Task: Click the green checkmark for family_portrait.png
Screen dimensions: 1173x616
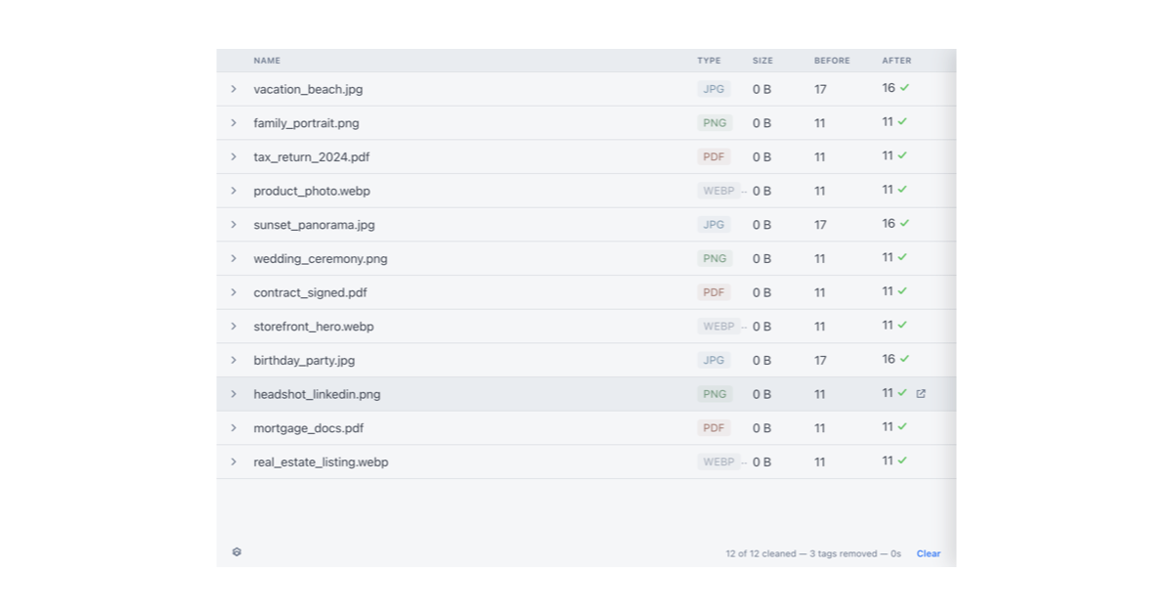Action: pyautogui.click(x=902, y=122)
